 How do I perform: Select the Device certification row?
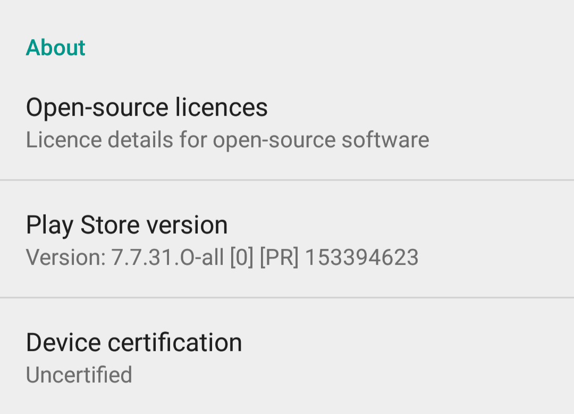287,356
